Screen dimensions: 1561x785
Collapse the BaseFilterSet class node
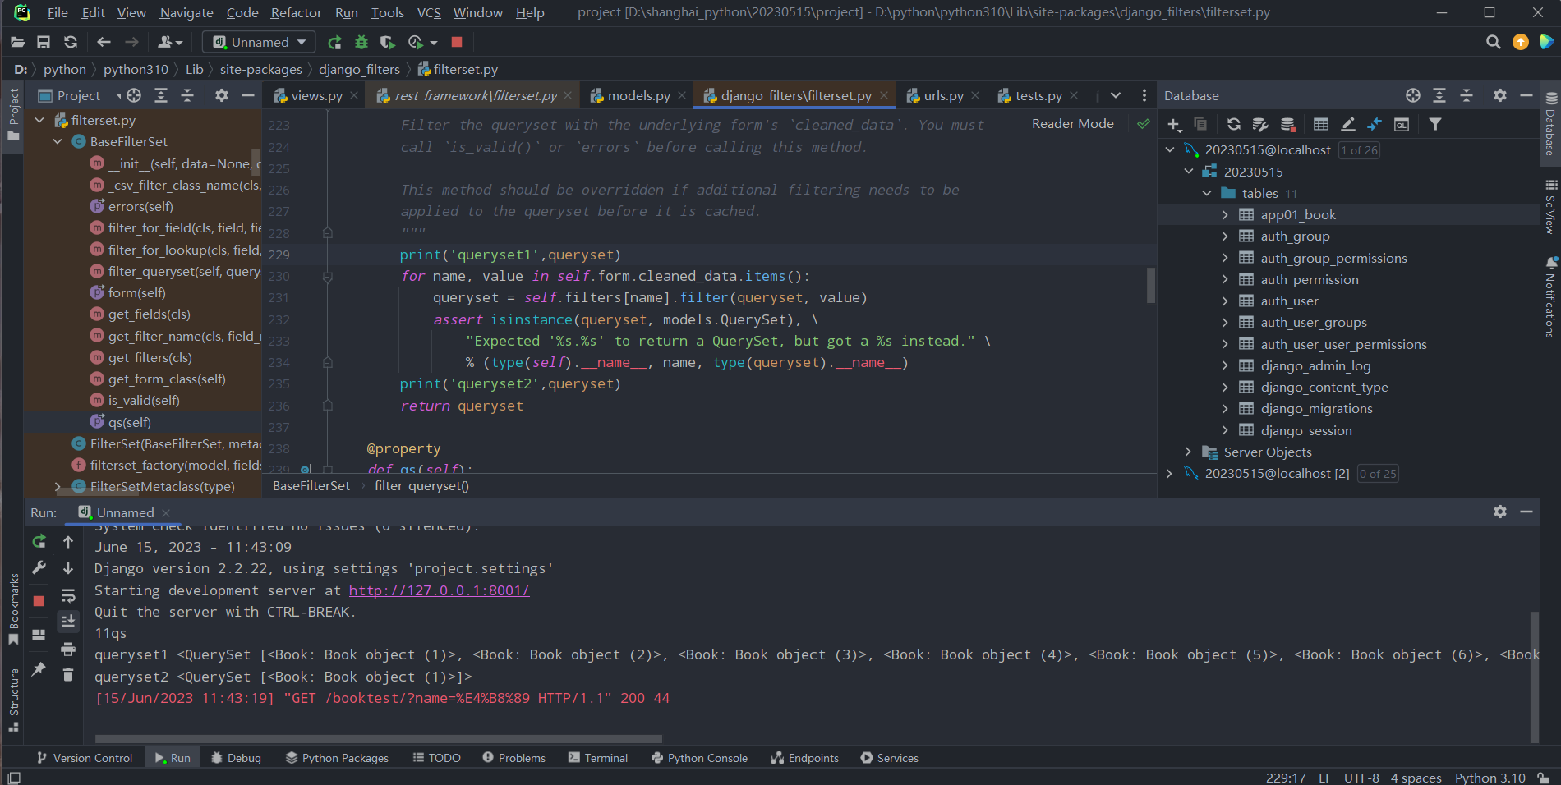58,141
